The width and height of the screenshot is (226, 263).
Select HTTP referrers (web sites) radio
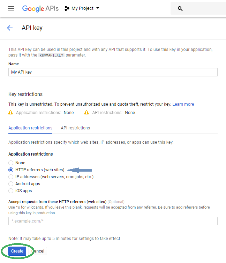(11, 170)
